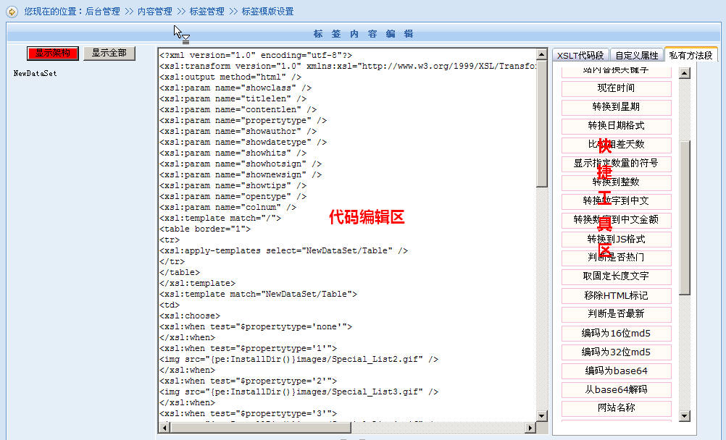The height and width of the screenshot is (440, 726).
Task: Click the code editor scroll-left arrow
Action: [x=164, y=428]
